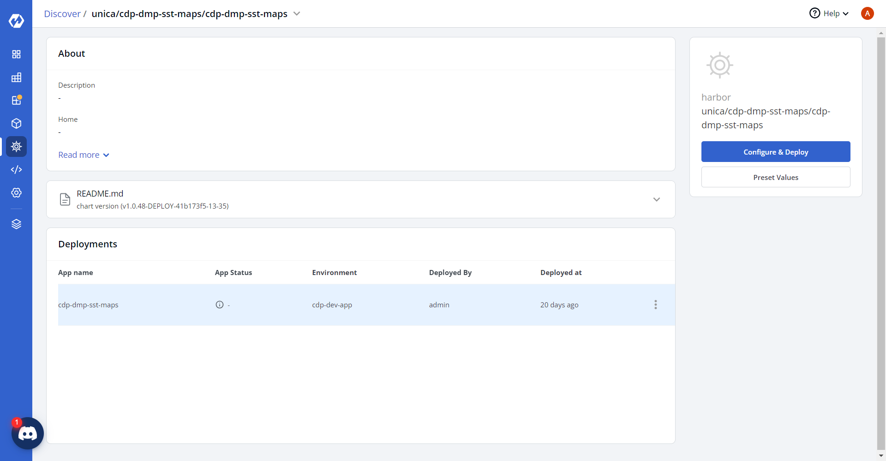The width and height of the screenshot is (886, 461).
Task: Open cdp-dmp-sst-maps deployment app name
Action: pos(88,305)
